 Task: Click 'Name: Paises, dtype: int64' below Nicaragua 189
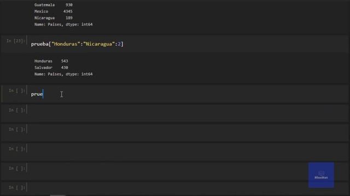pyautogui.click(x=63, y=24)
